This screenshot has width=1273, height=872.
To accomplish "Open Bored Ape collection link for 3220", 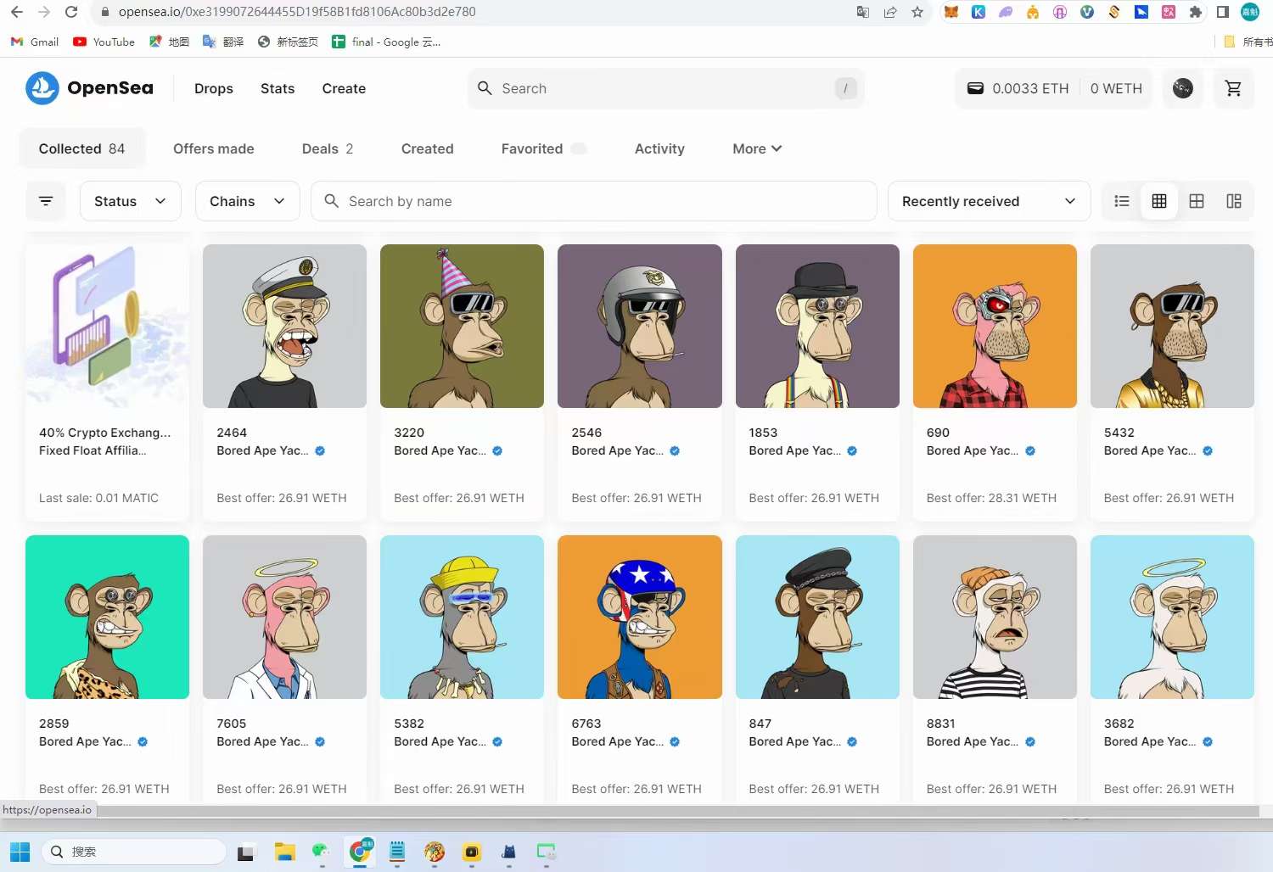I will tap(440, 451).
